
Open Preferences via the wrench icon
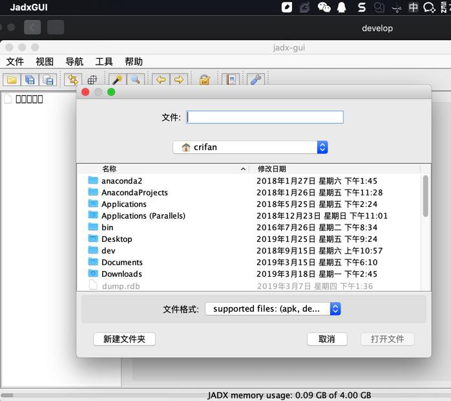pos(256,80)
